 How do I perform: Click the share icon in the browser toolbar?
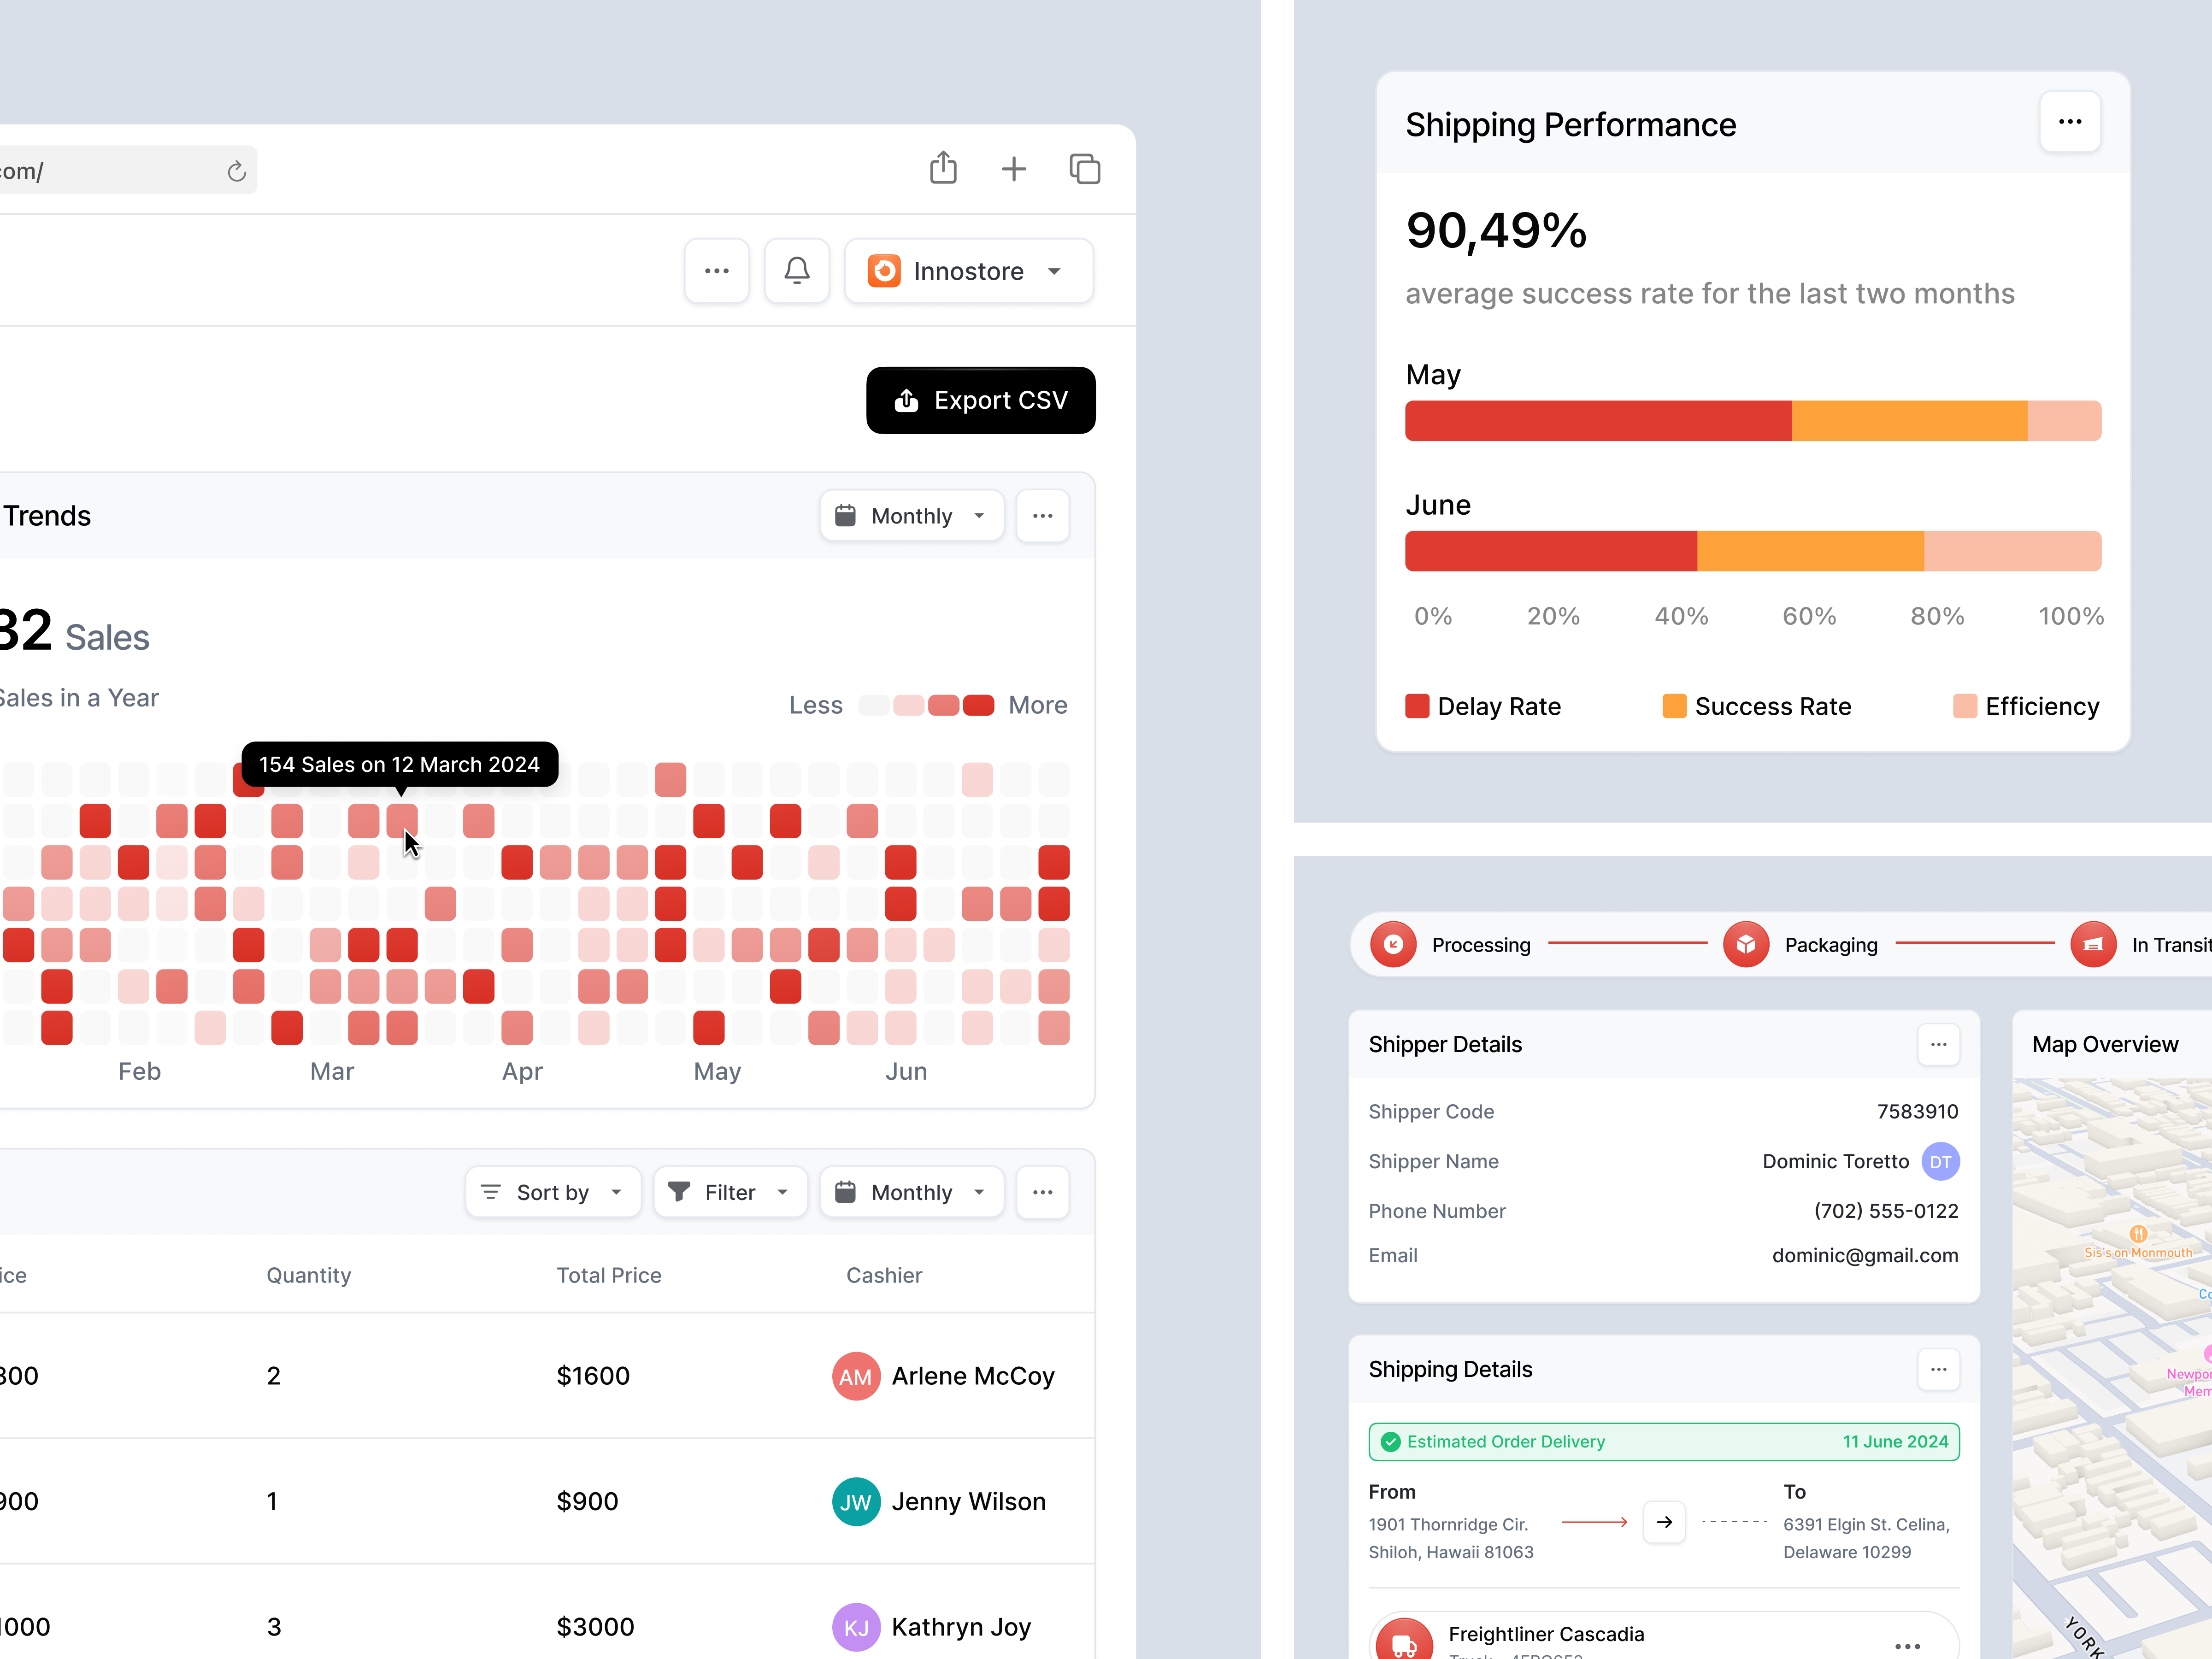943,168
